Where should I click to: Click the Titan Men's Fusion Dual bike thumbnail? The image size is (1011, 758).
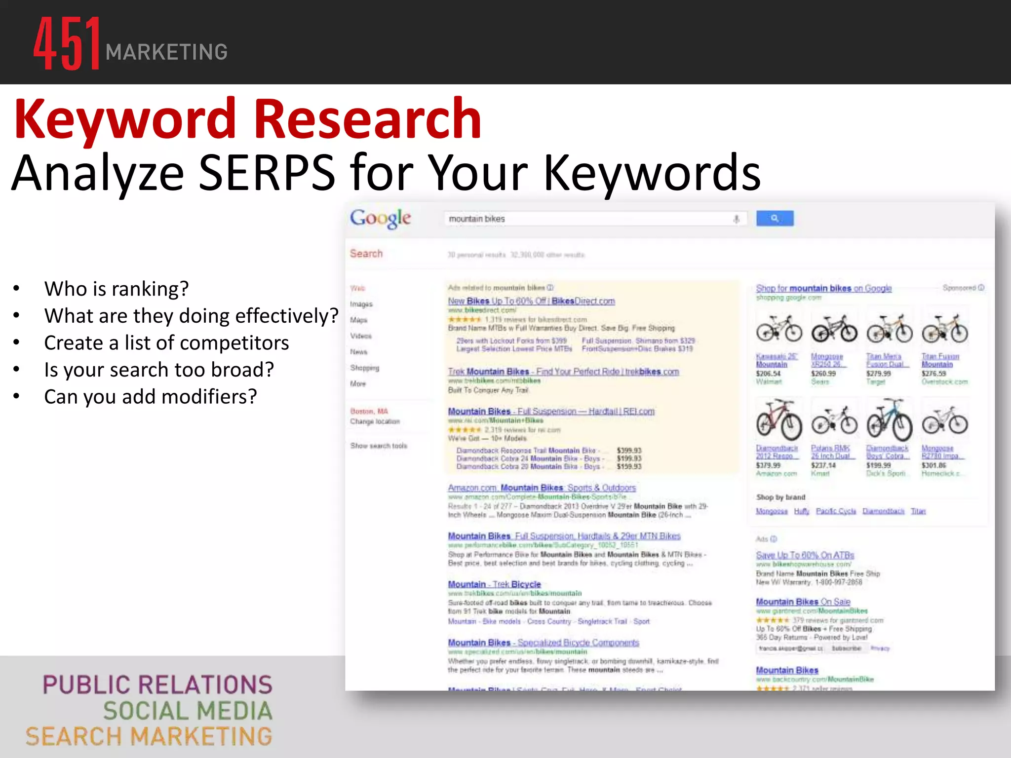(x=890, y=329)
